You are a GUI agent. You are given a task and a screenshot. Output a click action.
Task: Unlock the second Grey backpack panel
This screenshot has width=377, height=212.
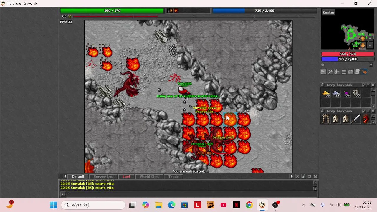click(x=364, y=111)
